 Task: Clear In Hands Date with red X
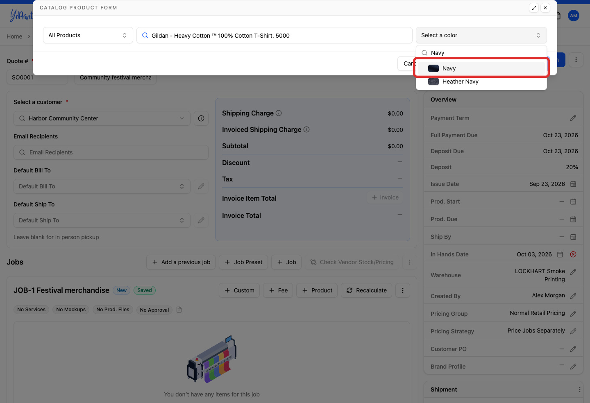pyautogui.click(x=573, y=254)
